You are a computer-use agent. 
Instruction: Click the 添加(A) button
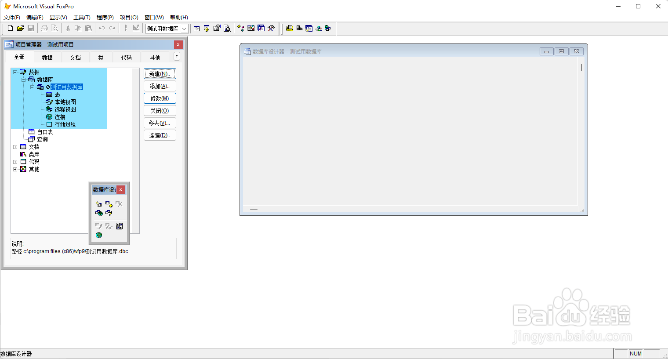(160, 86)
